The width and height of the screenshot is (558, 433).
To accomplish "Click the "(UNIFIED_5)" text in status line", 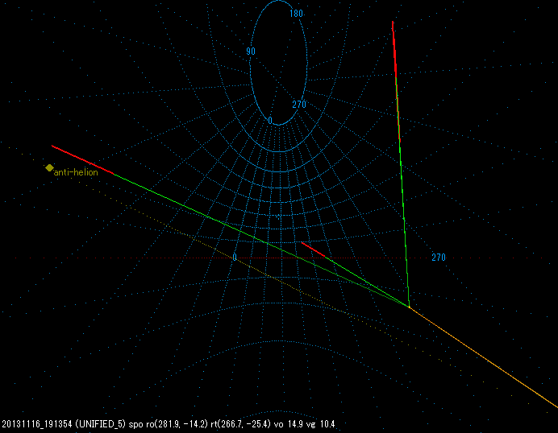I will coord(101,424).
